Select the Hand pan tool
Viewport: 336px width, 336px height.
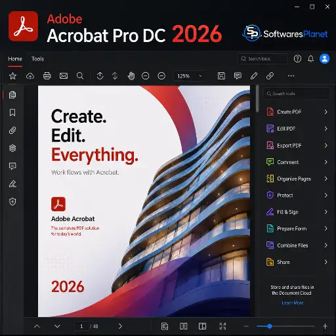[x=131, y=76]
